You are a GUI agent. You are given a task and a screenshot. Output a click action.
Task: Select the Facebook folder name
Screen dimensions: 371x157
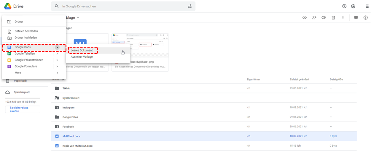pyautogui.click(x=68, y=127)
